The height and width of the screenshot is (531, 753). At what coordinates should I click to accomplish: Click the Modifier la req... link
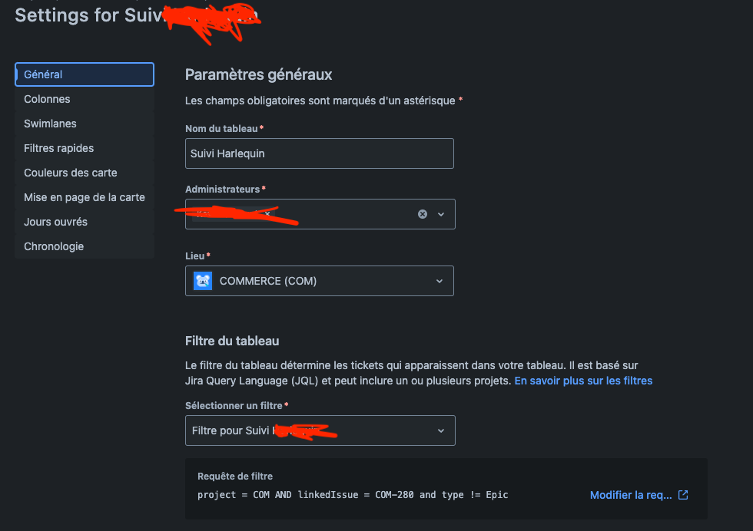[631, 495]
